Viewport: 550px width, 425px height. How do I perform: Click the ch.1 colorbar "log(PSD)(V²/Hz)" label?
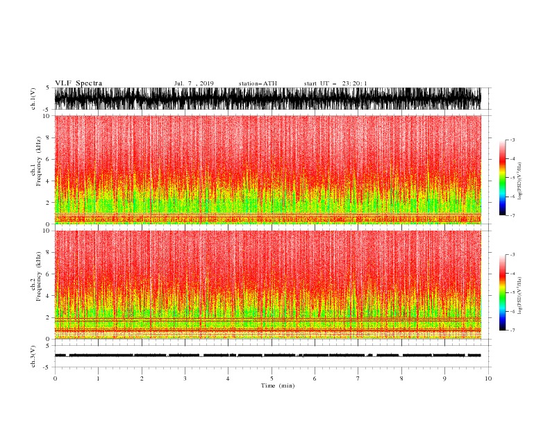[520, 181]
